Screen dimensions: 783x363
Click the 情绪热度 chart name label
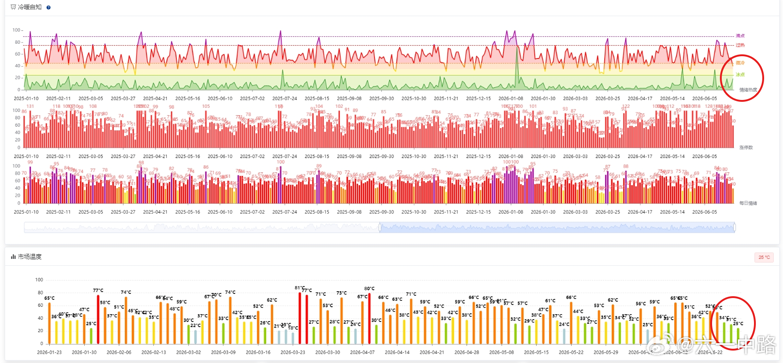click(748, 90)
